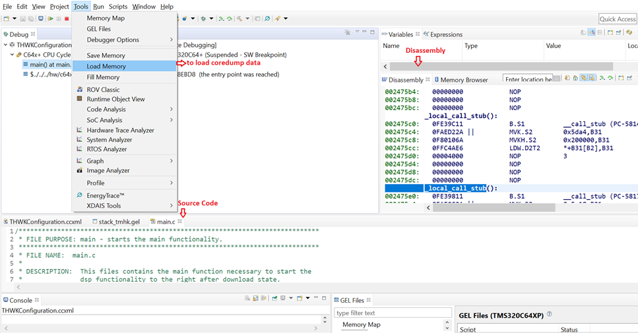The image size is (638, 333).
Task: Toggle Scroll Lock in Console toolbar
Action: coord(255,299)
